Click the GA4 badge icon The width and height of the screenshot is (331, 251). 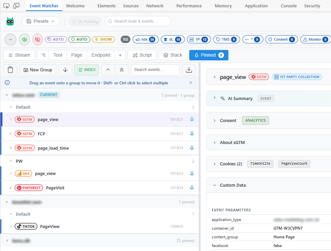23,174
